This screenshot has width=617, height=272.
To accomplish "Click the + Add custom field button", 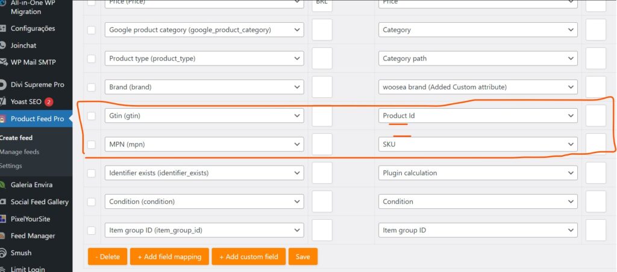I will tap(248, 256).
